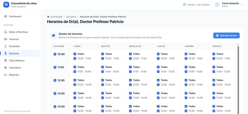Uncheck the Martes 10:00 - 11:00 block

pos(103,58)
